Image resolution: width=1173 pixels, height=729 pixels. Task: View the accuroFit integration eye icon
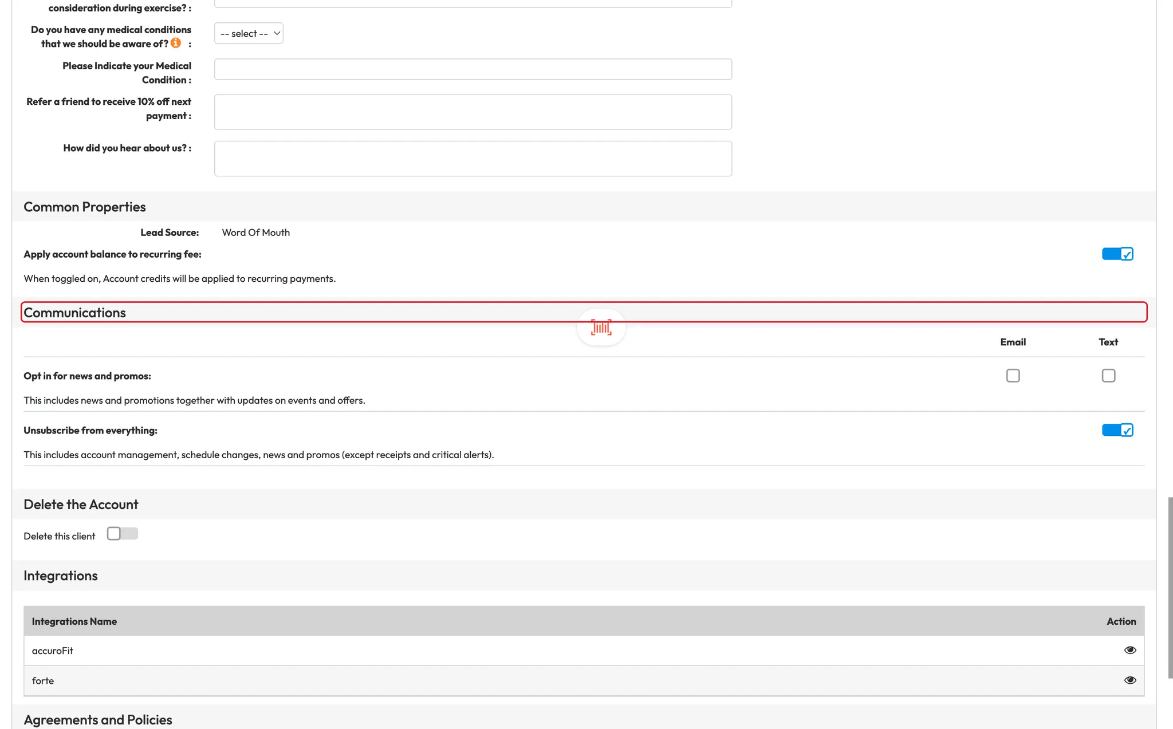[x=1129, y=650]
